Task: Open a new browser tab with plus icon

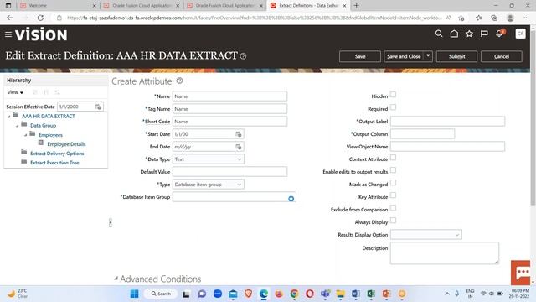Action: point(357,6)
